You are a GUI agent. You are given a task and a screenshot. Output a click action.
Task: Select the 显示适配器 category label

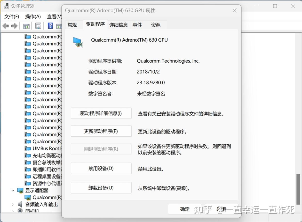click(x=37, y=190)
